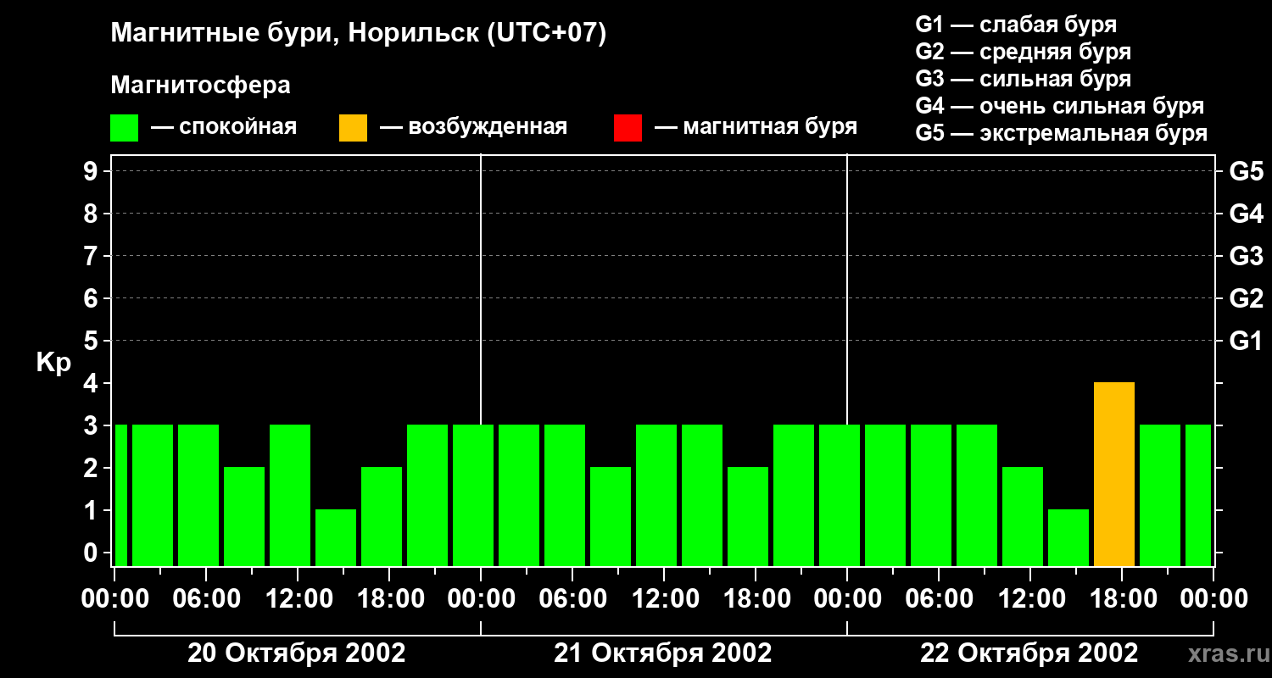Click legend line 'G3 — сильная буря'
This screenshot has height=678, width=1272.
(1024, 79)
